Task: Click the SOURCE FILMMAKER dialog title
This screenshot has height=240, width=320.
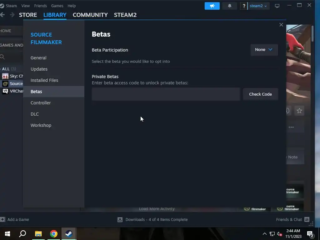Action: coord(46,38)
